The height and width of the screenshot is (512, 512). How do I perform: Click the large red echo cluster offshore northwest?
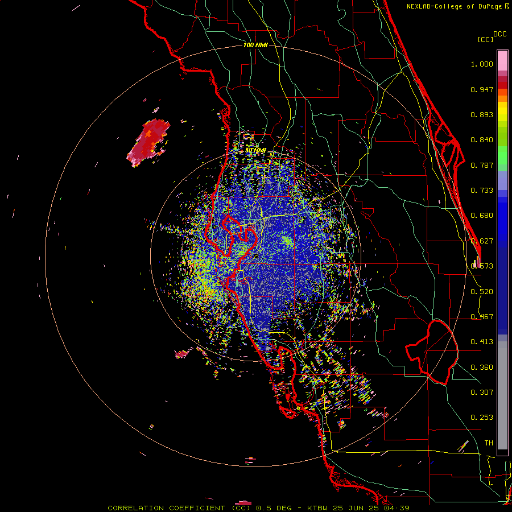point(148,142)
